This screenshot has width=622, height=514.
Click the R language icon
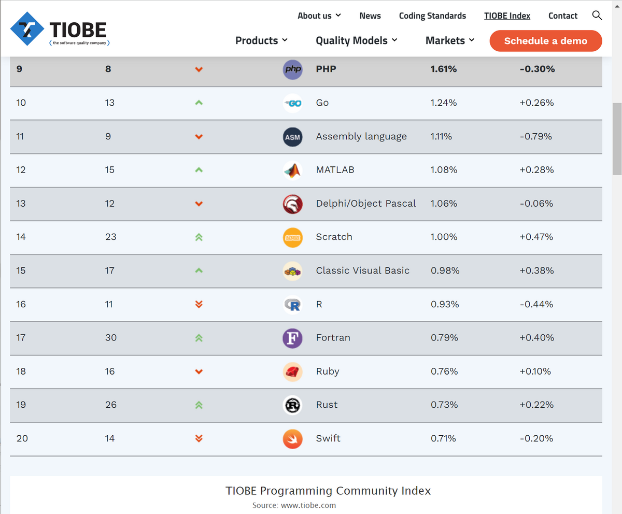tap(292, 305)
